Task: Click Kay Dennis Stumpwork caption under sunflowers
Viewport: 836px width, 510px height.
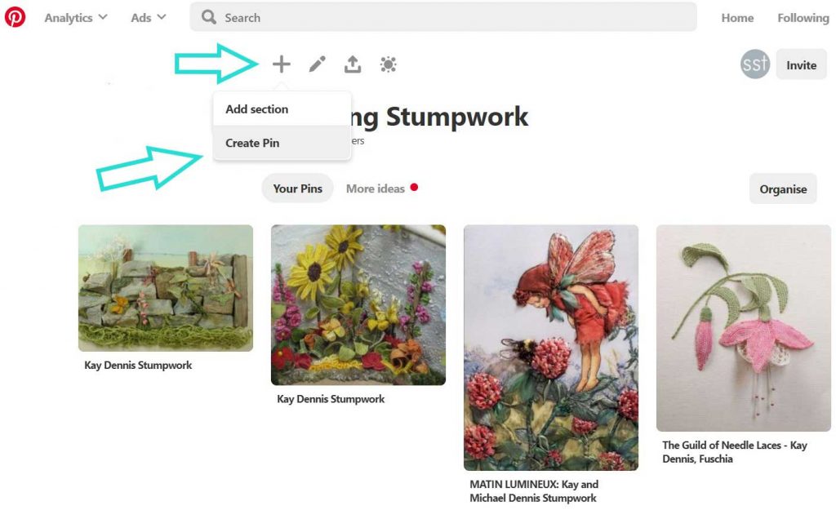Action: click(x=331, y=399)
